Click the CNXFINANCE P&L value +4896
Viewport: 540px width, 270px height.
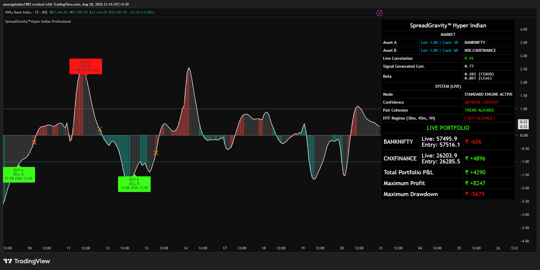pos(475,158)
